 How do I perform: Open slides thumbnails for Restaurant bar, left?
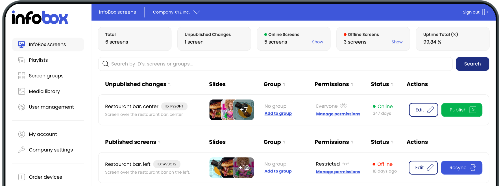(x=232, y=168)
